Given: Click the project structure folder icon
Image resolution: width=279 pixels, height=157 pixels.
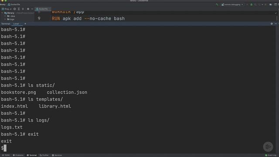Looking at the screenshot, I should coord(271,5).
